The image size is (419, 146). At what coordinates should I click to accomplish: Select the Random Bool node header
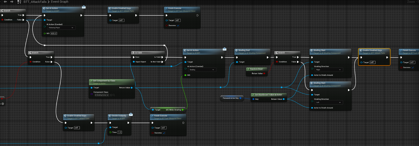click(x=257, y=69)
